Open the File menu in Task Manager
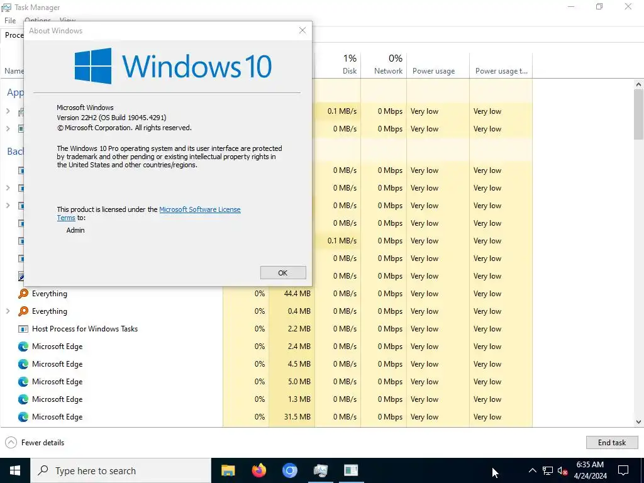The image size is (644, 483). click(x=10, y=20)
